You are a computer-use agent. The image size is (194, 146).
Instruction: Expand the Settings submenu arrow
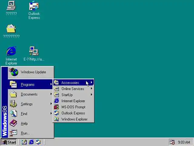(x=51, y=104)
